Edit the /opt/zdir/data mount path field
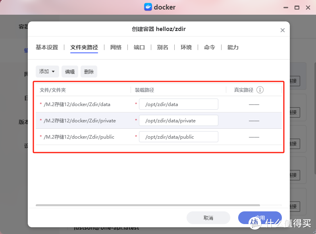 tap(179, 104)
